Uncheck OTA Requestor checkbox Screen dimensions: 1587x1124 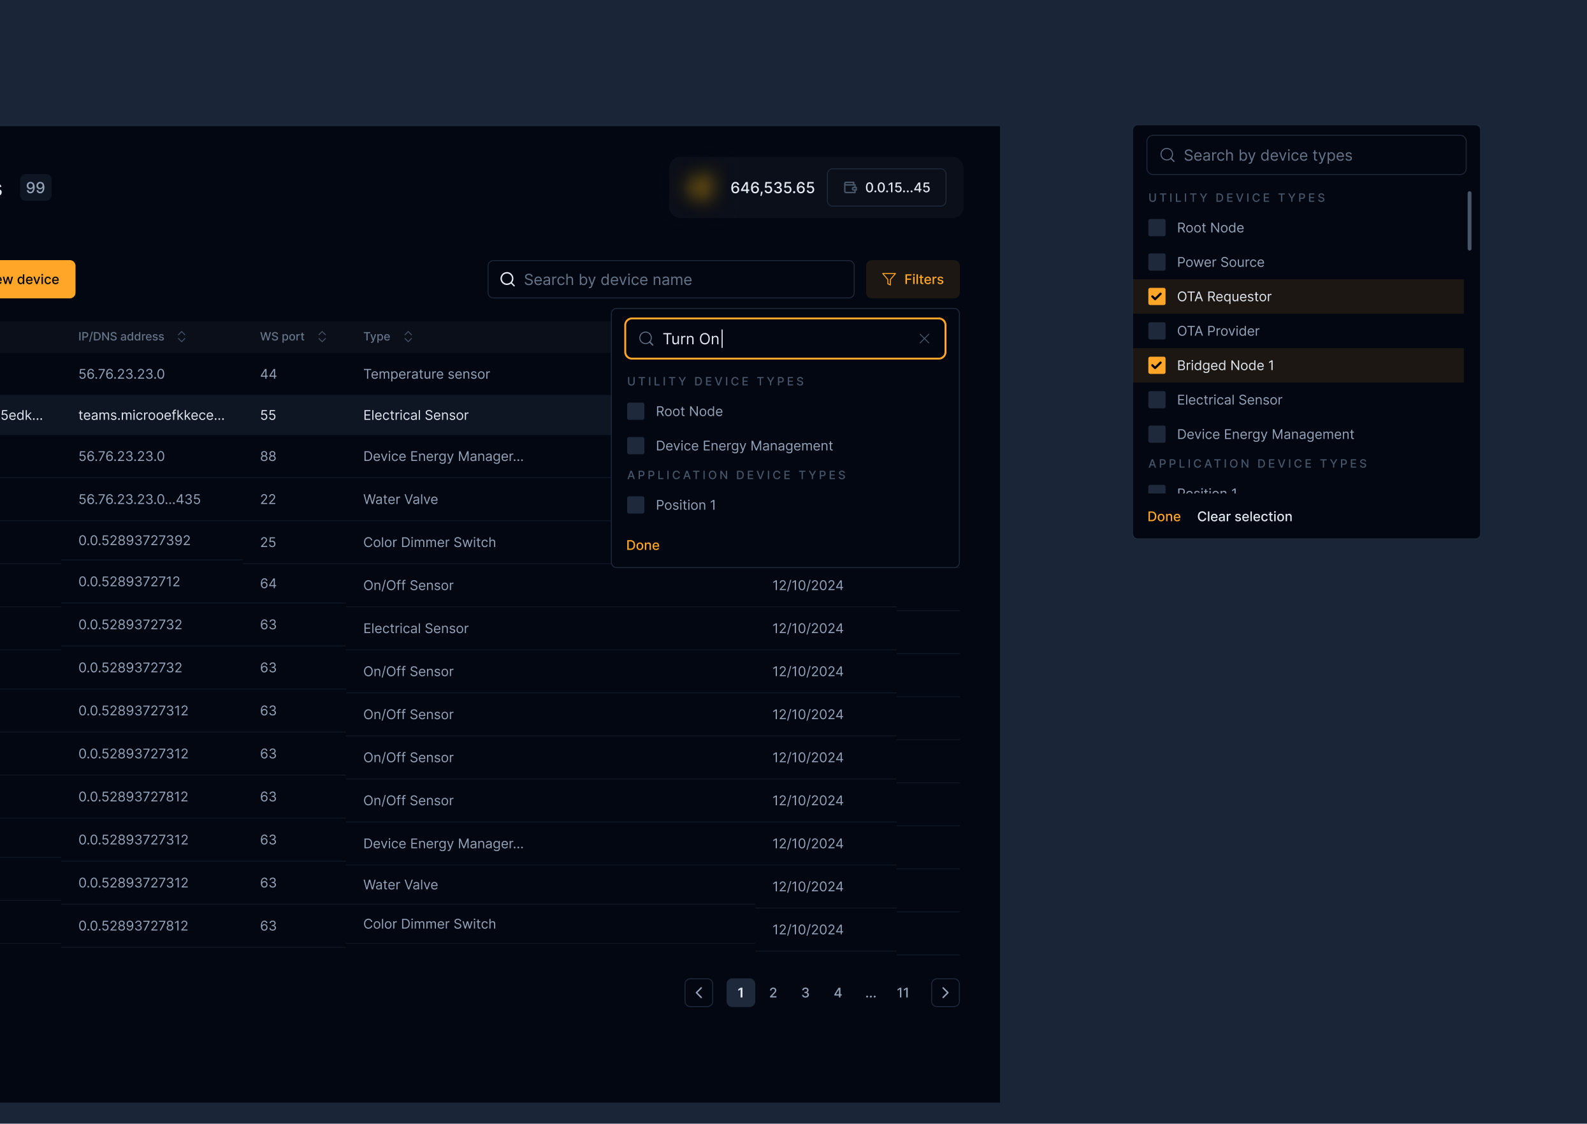tap(1156, 296)
